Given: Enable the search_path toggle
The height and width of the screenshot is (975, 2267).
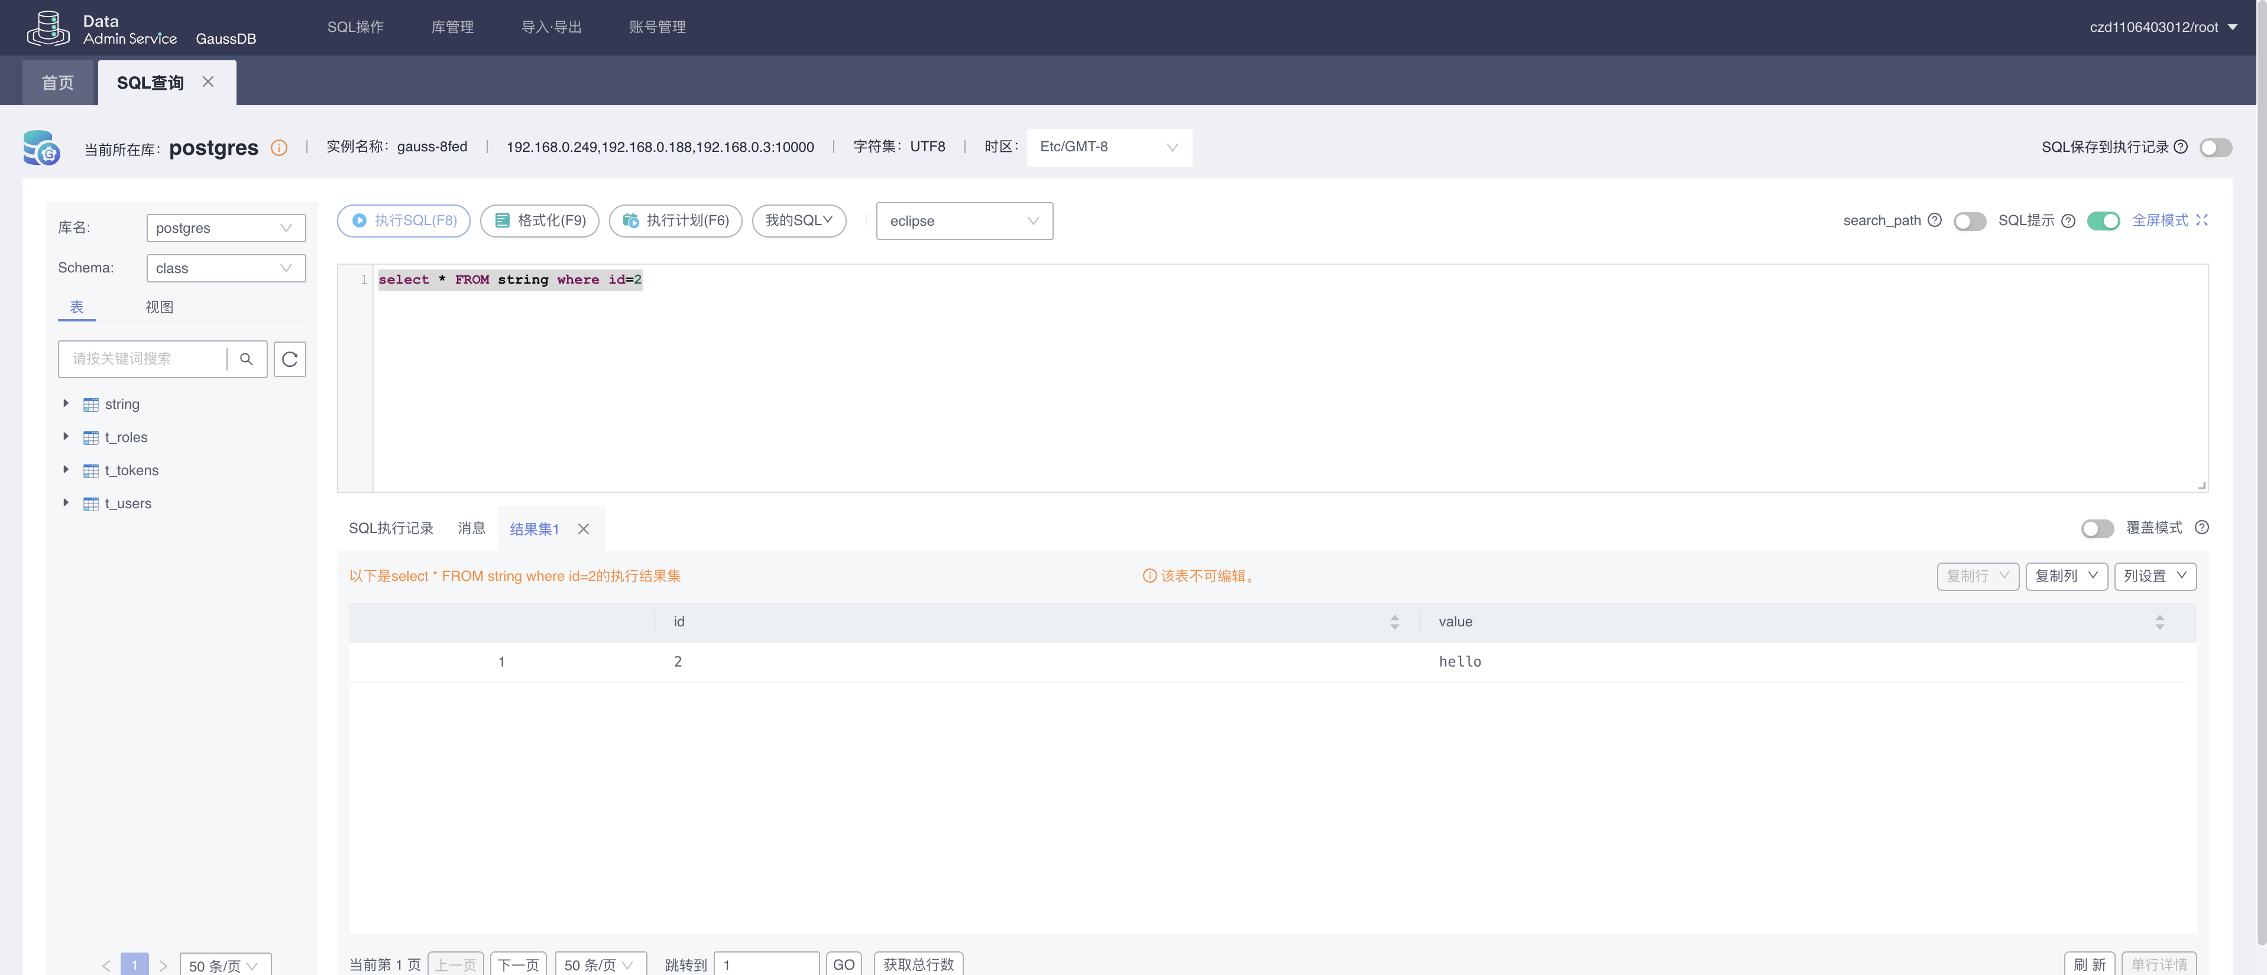Looking at the screenshot, I should click(x=1970, y=220).
